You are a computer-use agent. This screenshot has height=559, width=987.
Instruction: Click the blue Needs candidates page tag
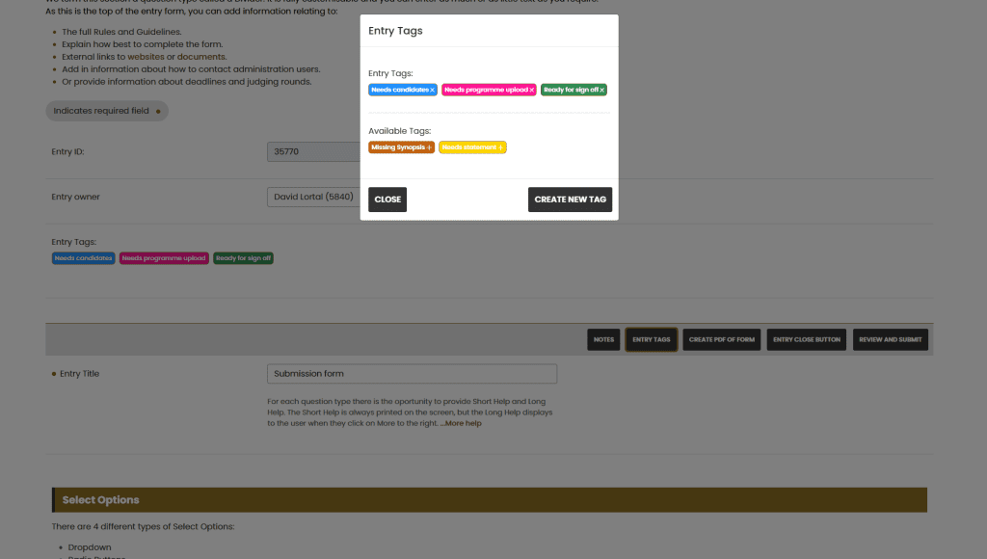pyautogui.click(x=83, y=258)
